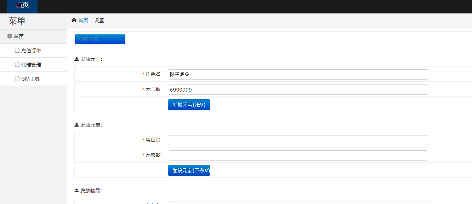Viewport: 472px width, 204px height.
Task: Click the file icon next to 充值订单
Action: 17,51
